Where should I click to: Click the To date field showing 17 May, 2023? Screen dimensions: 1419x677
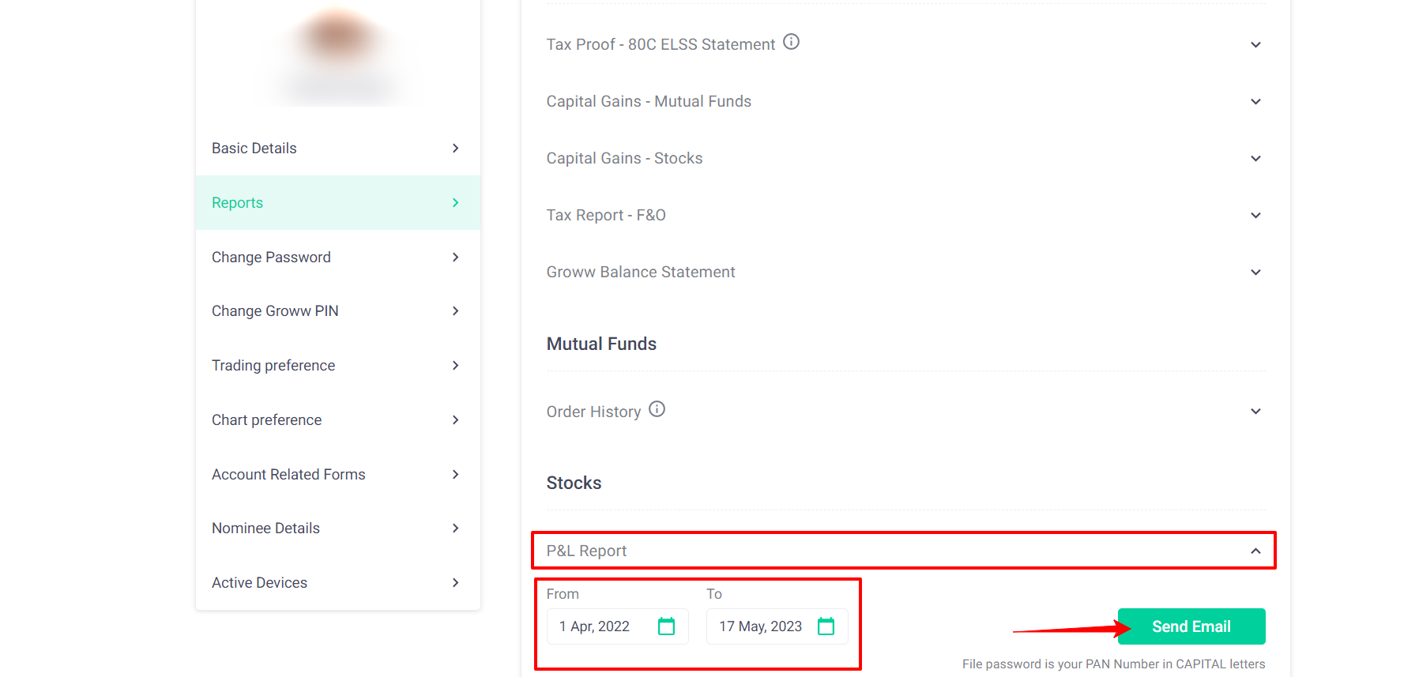click(760, 626)
